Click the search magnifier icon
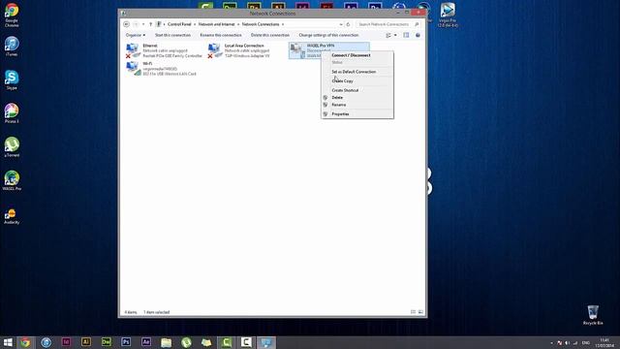The width and height of the screenshot is (620, 349). tap(417, 24)
